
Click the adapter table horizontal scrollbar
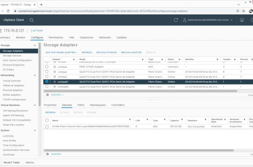[x=140, y=91]
